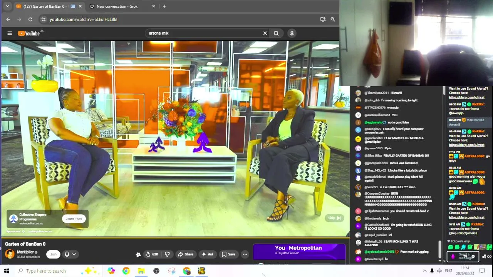Like the video with 62K likes
The height and width of the screenshot is (277, 493).
coord(152,254)
